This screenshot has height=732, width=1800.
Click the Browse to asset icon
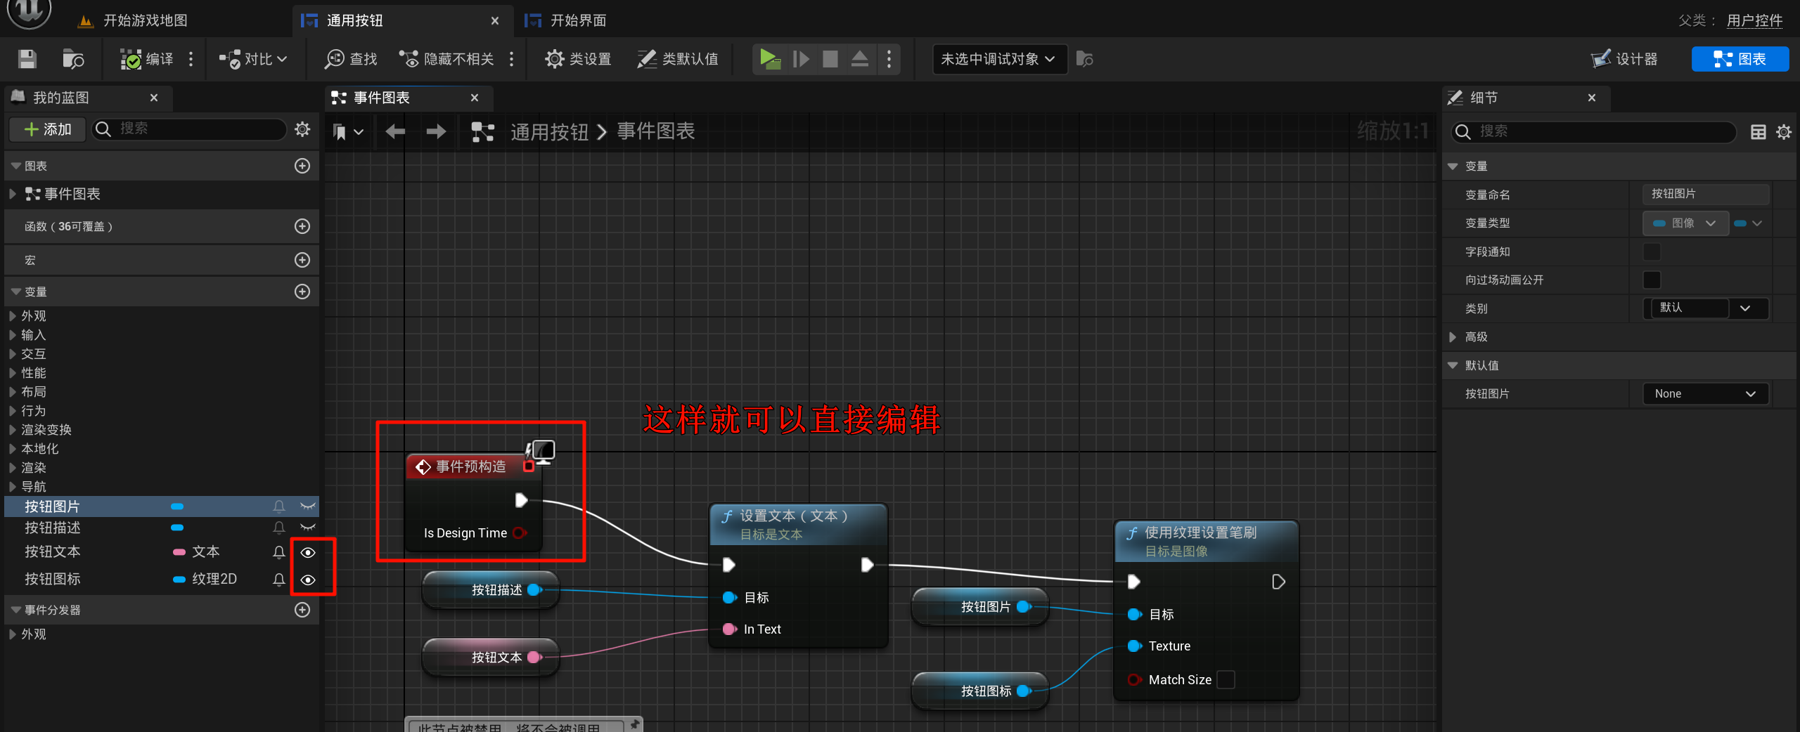coord(72,59)
